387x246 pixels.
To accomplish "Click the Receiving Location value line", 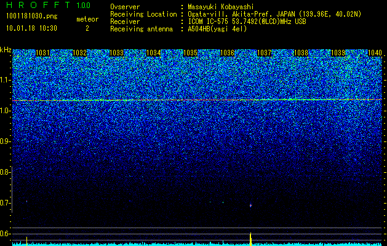I will [x=274, y=14].
